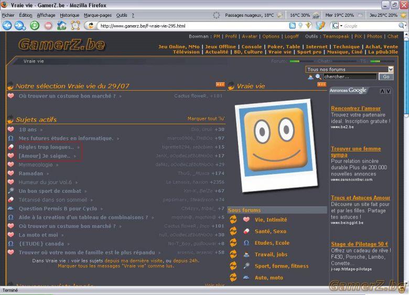Screen dimensions: 409x295
Task: Open the Rencontrez l'amour ad link
Action: click(x=356, y=108)
